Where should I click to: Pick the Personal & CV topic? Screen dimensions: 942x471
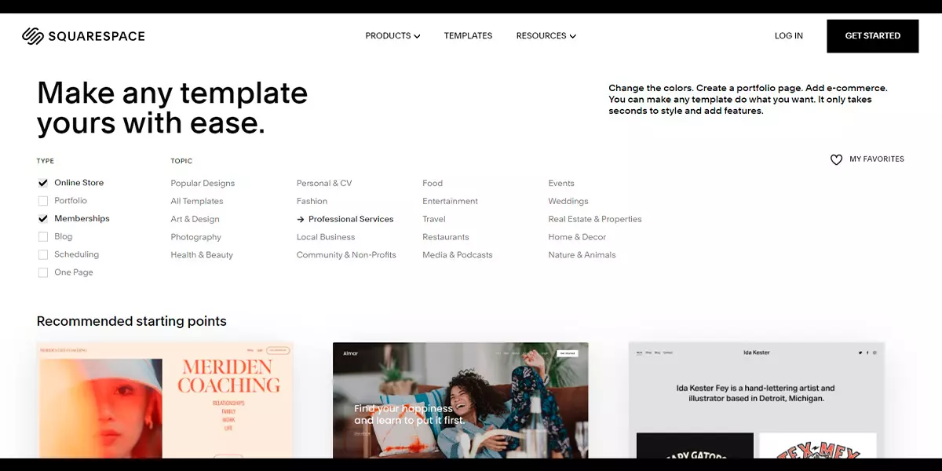(324, 183)
